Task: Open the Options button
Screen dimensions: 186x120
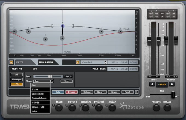Action: click(x=87, y=92)
